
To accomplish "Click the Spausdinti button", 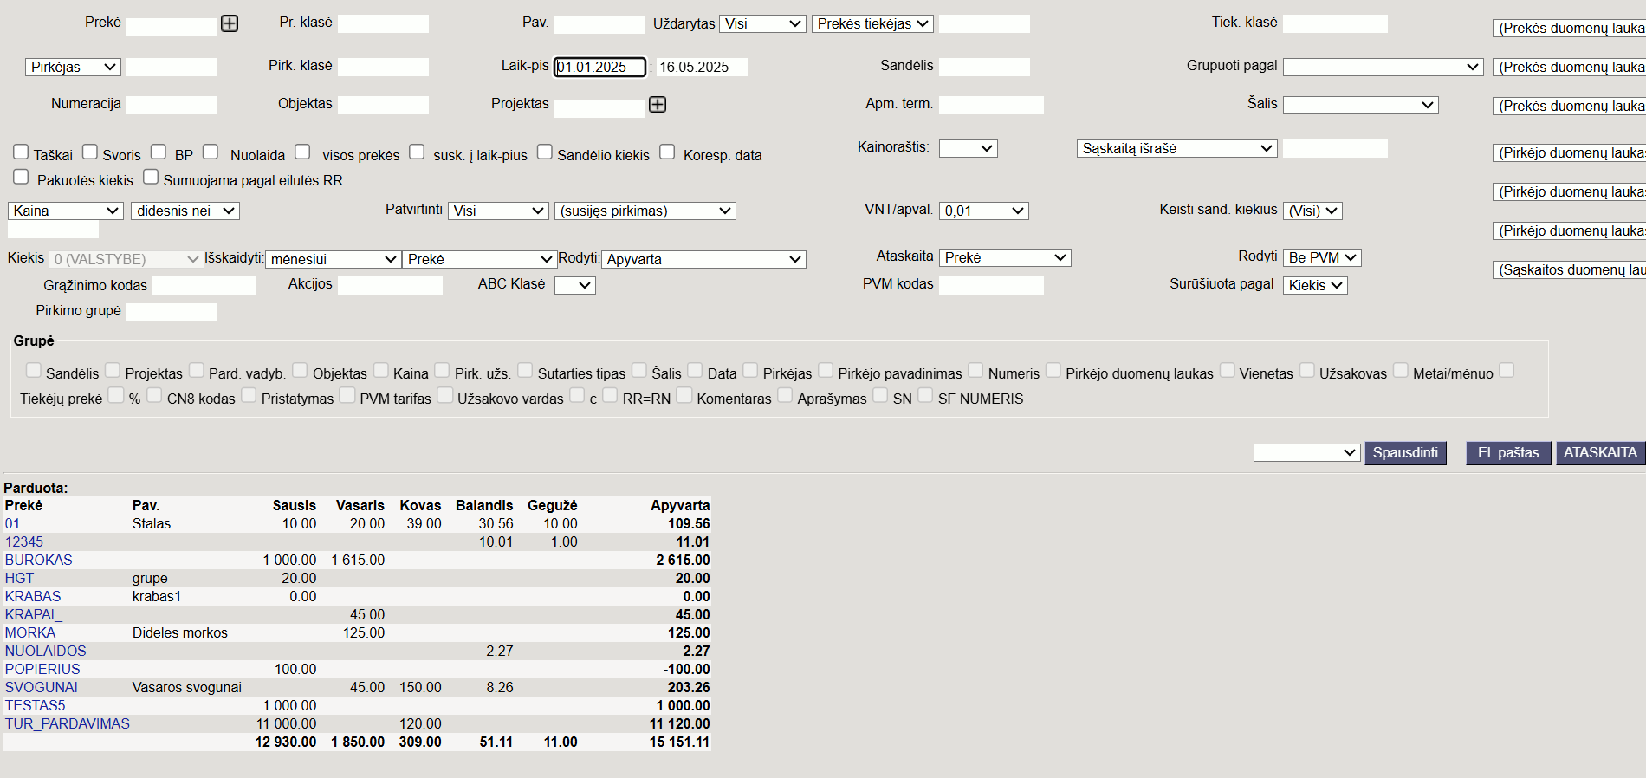I will (x=1405, y=453).
